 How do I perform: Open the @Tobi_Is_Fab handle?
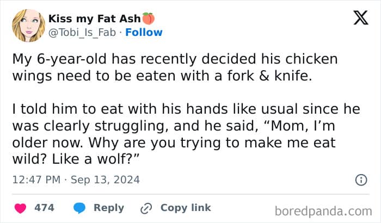tap(83, 32)
